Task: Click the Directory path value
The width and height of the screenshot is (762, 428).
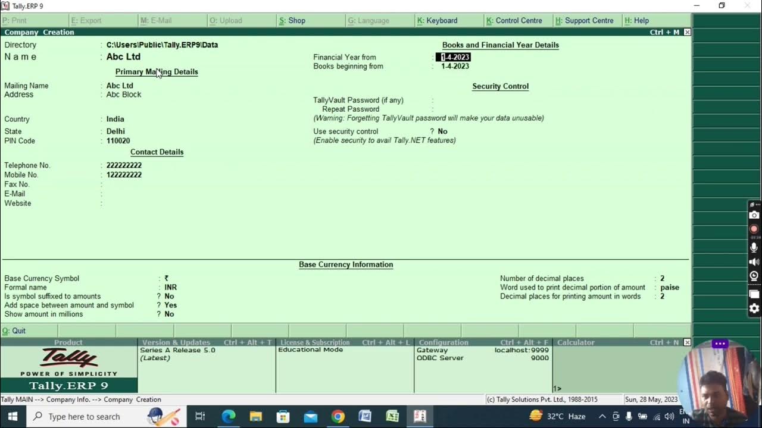Action: point(162,45)
